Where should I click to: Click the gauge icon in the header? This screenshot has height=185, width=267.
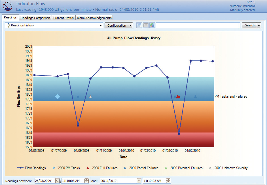pos(8,6)
